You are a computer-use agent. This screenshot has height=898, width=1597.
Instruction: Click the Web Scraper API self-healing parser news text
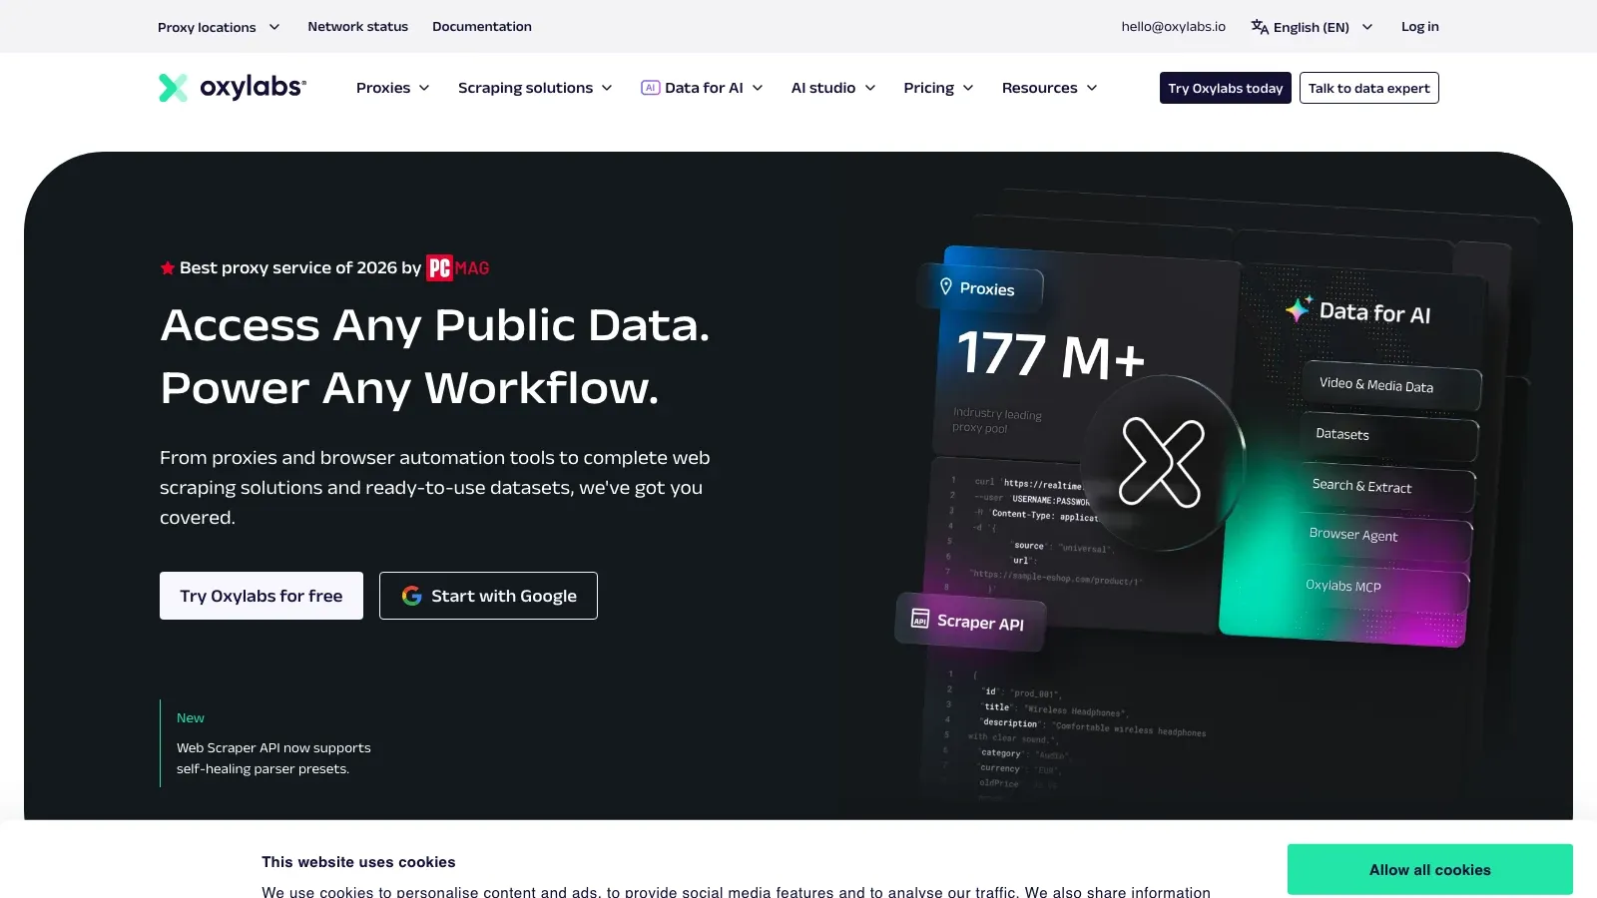273,758
